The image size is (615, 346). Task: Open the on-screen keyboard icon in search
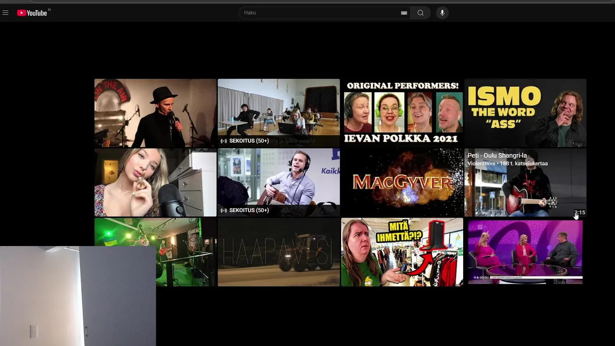(x=404, y=13)
